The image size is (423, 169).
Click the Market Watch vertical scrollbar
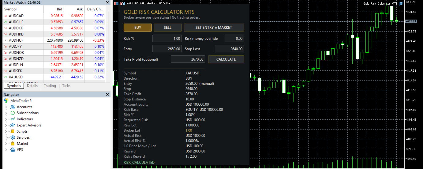coord(107,35)
